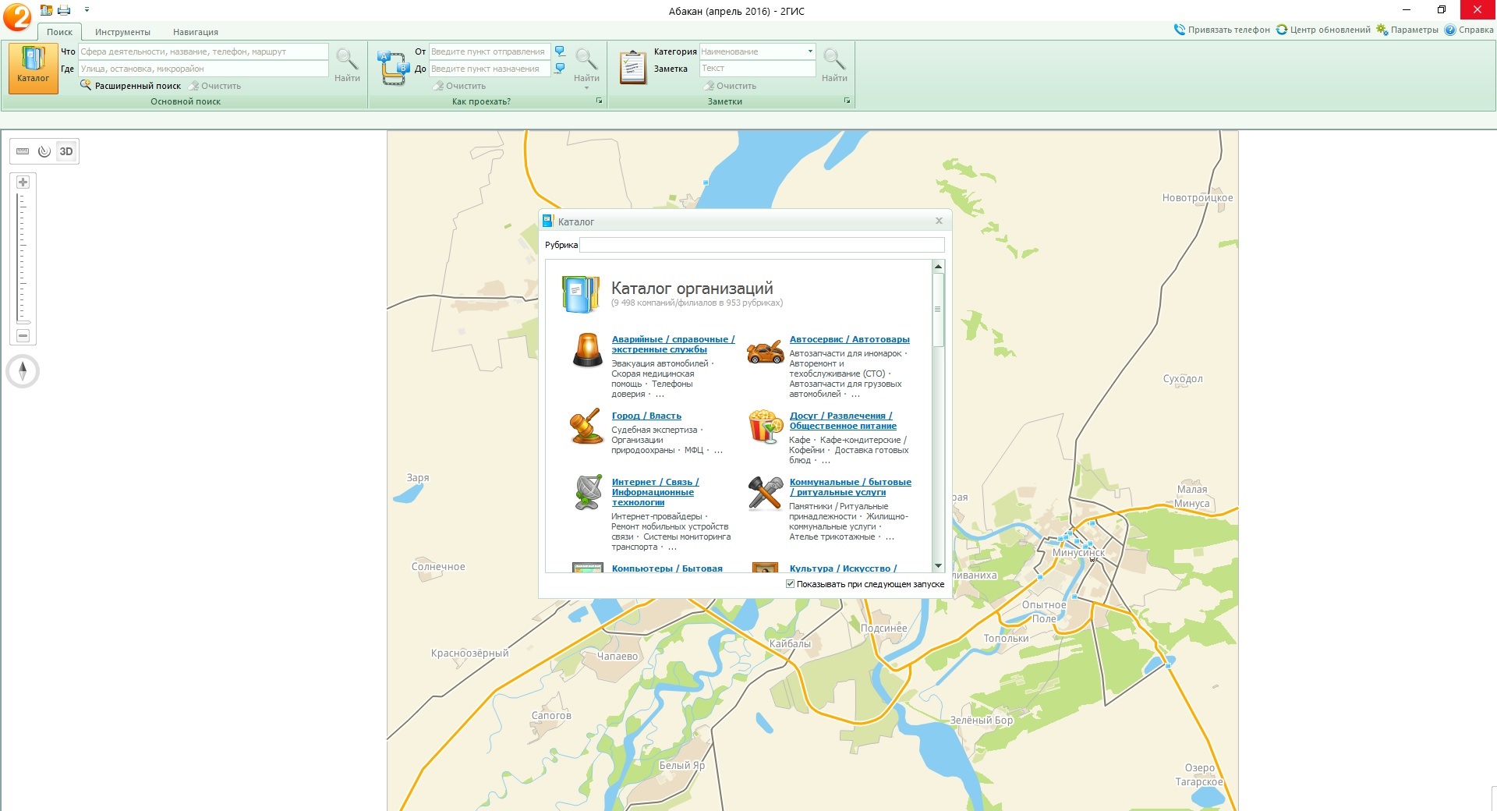Focus the Где location field

coord(203,69)
